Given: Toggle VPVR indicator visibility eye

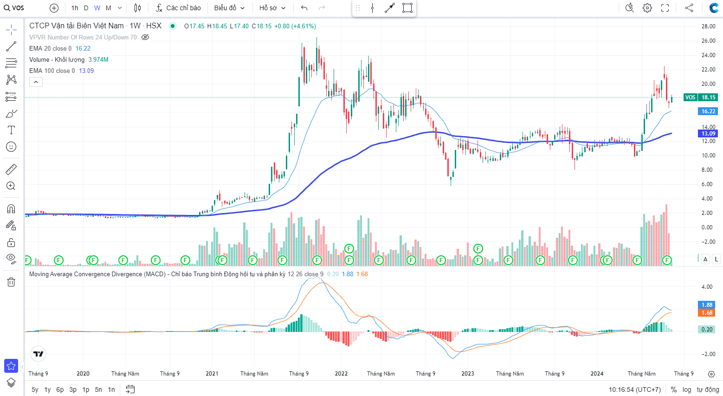Looking at the screenshot, I should [145, 37].
